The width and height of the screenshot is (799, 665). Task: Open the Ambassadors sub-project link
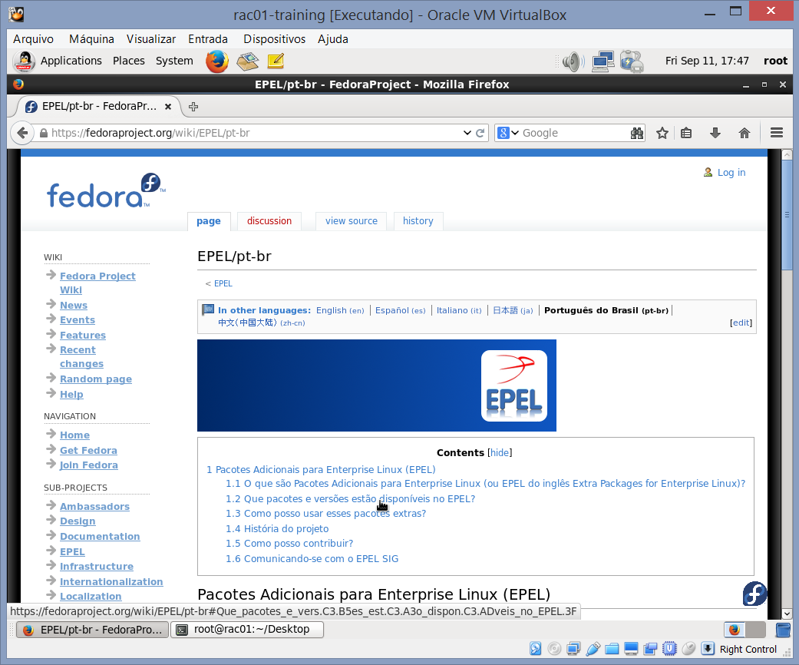[94, 506]
